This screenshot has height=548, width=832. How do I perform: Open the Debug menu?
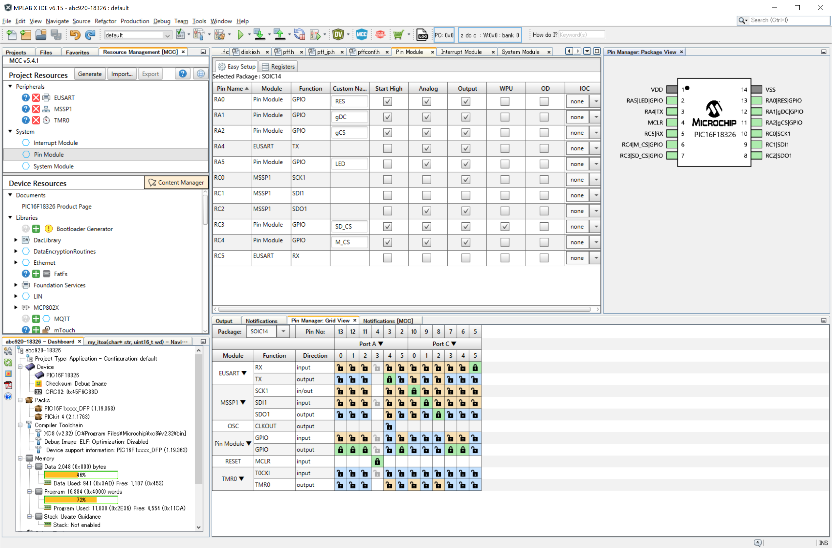tap(162, 21)
